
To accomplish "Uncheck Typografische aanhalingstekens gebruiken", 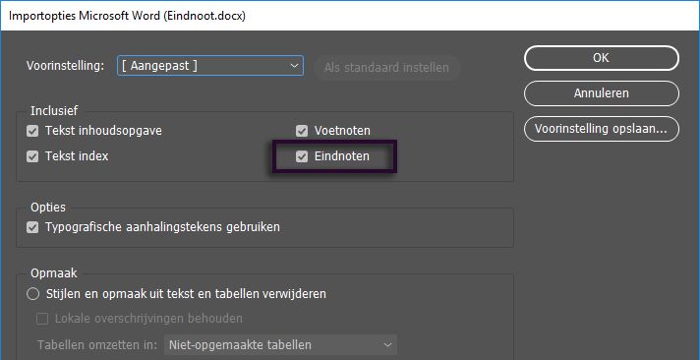I will pyautogui.click(x=32, y=227).
